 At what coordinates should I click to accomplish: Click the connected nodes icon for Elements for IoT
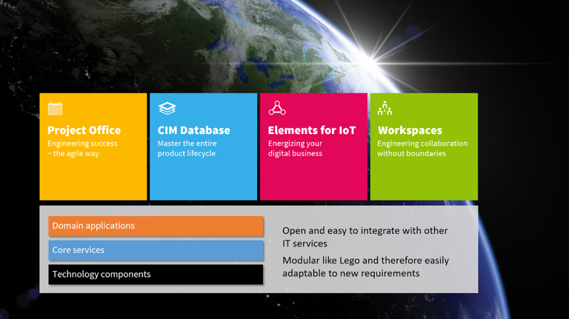point(277,108)
